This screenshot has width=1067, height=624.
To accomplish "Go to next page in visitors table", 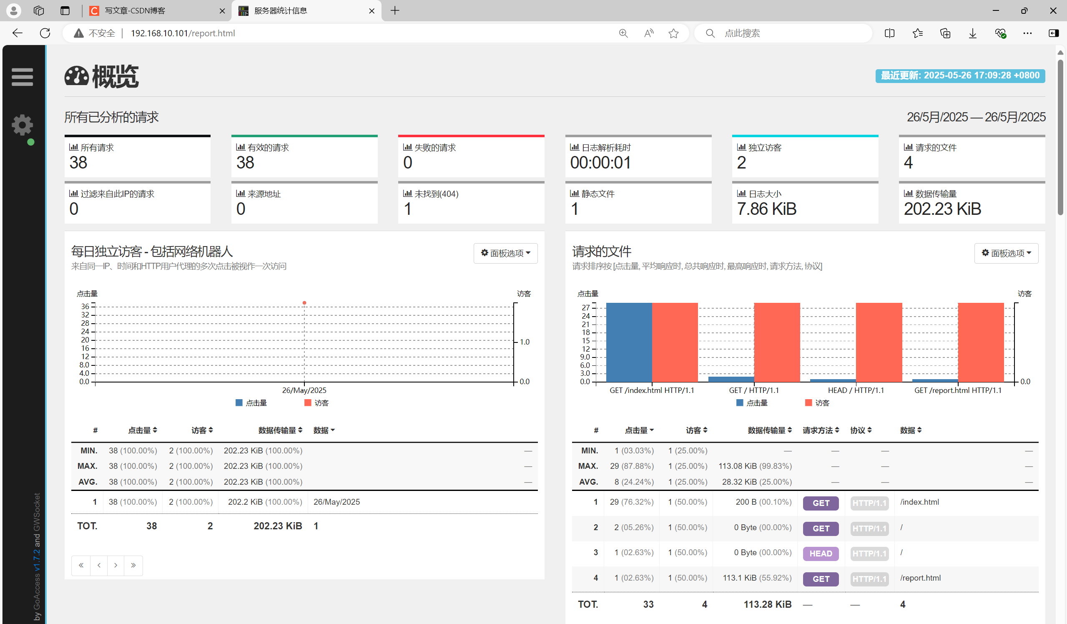I will click(x=115, y=566).
